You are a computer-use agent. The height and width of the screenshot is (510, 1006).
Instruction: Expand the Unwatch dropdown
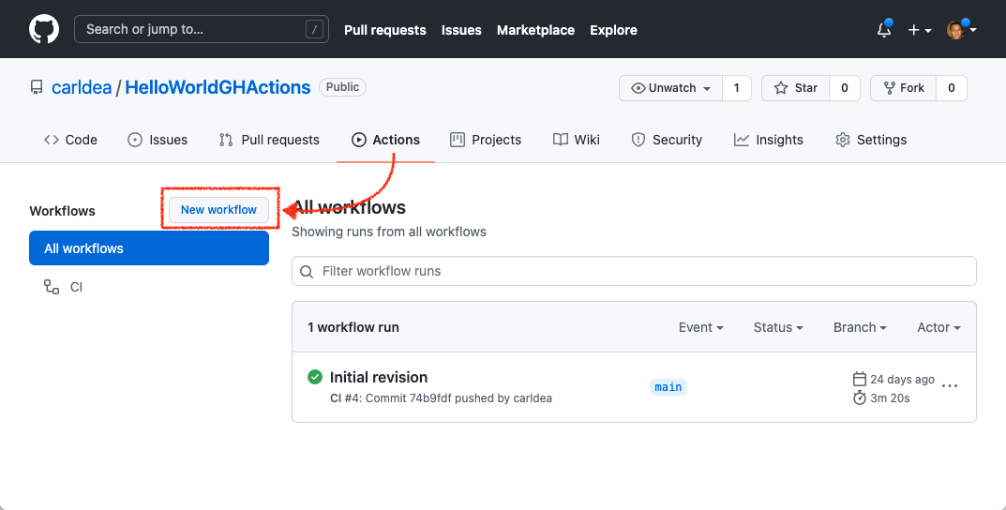click(x=671, y=88)
